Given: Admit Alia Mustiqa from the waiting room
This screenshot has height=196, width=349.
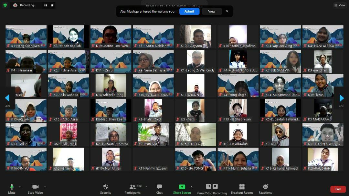Looking at the screenshot, I should coord(189,11).
